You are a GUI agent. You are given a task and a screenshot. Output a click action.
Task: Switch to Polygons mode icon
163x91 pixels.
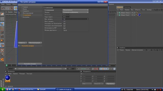pos(2,41)
